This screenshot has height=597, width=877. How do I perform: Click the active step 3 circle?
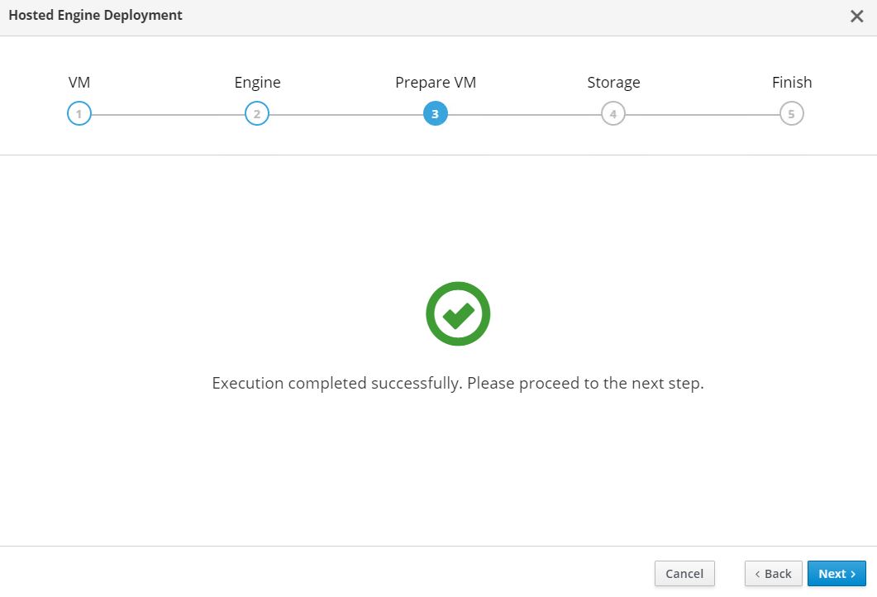point(435,114)
